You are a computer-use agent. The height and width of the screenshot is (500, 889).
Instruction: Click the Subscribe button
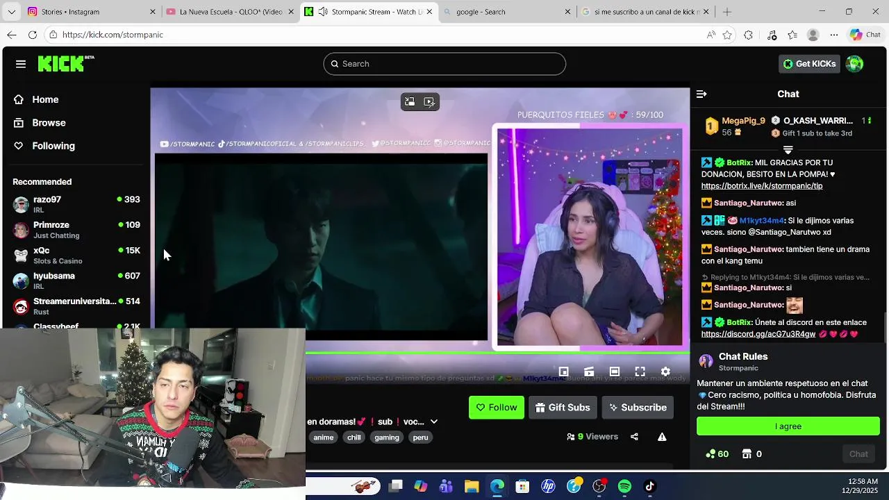point(638,408)
